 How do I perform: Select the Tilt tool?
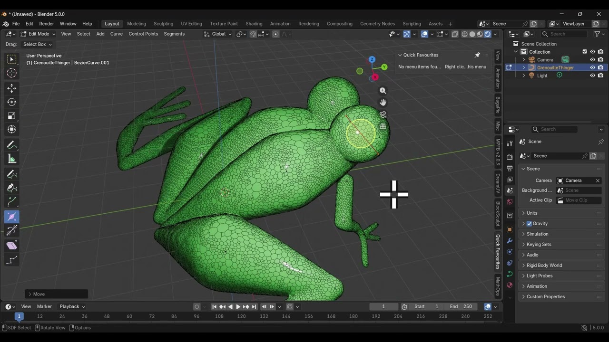tap(12, 231)
